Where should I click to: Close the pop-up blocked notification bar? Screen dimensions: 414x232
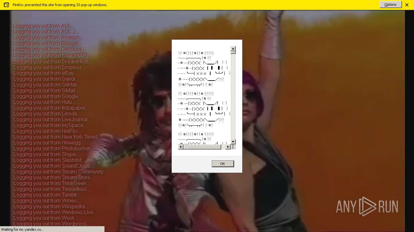(407, 5)
